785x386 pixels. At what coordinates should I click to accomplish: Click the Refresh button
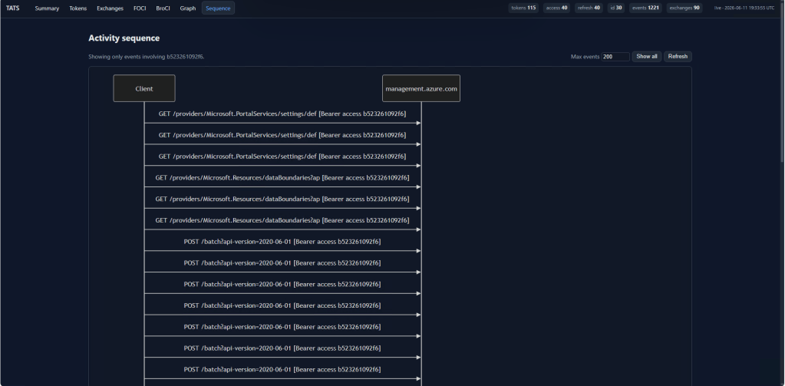678,57
